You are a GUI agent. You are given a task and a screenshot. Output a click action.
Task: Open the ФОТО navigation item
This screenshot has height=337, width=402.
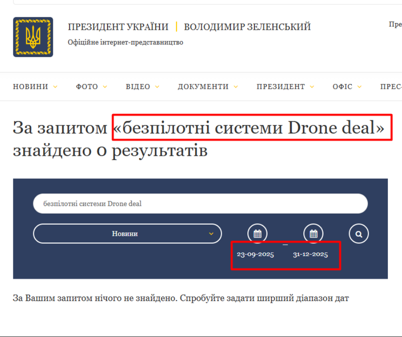87,87
